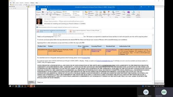The width and height of the screenshot is (173, 97).
Task: Open dropdown arrow of Sublicense Agreement attachment
Action: point(100,31)
